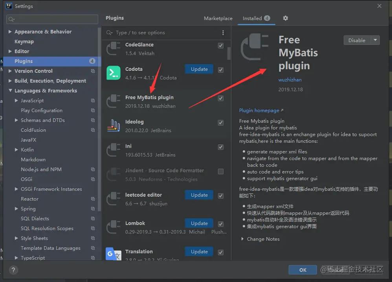
Task: Switch to the Installed tab
Action: [x=256, y=18]
